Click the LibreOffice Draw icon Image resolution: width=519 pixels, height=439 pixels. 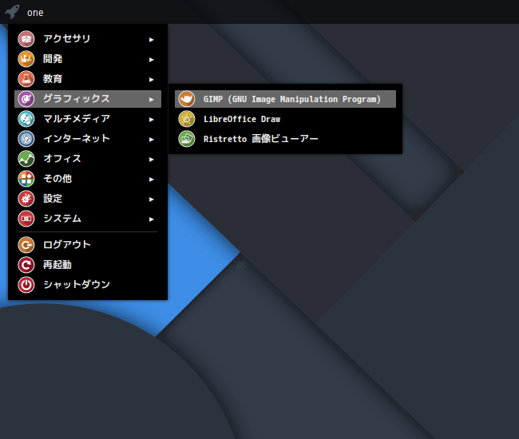click(187, 119)
